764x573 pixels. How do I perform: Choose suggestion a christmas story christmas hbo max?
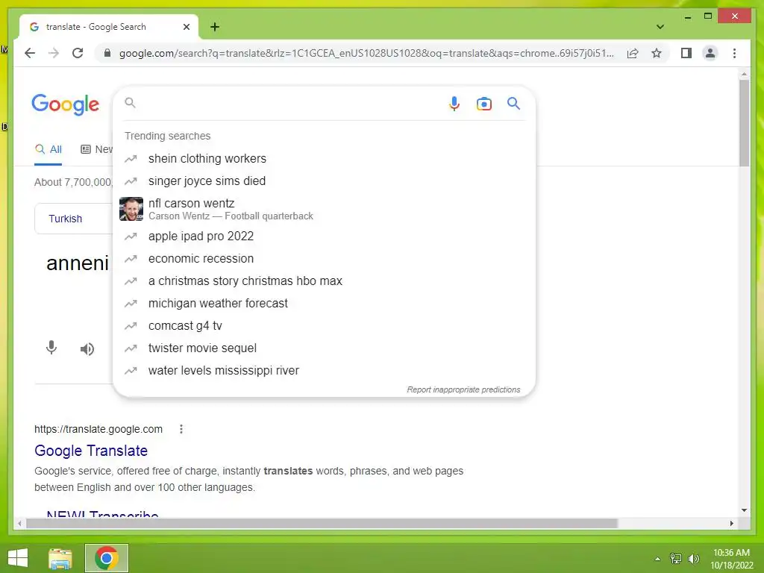point(324,281)
